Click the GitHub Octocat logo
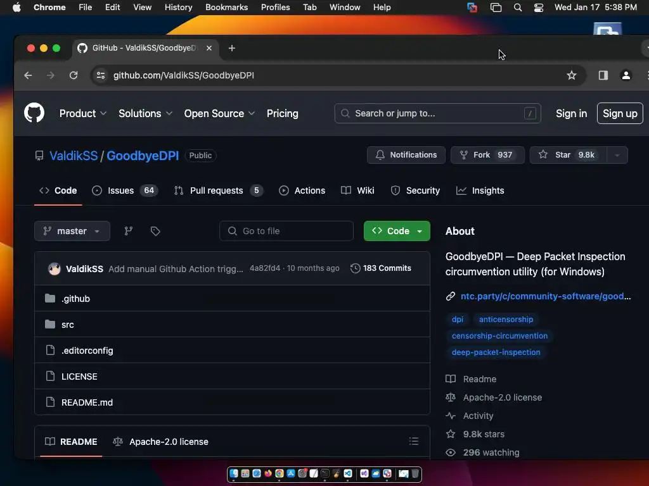 (34, 113)
